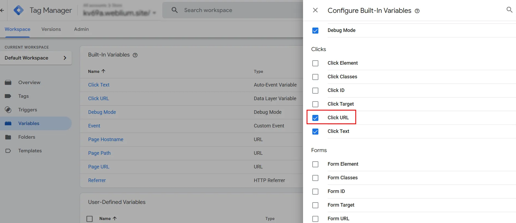Switch to the Admin tab
The height and width of the screenshot is (223, 516).
pyautogui.click(x=81, y=29)
